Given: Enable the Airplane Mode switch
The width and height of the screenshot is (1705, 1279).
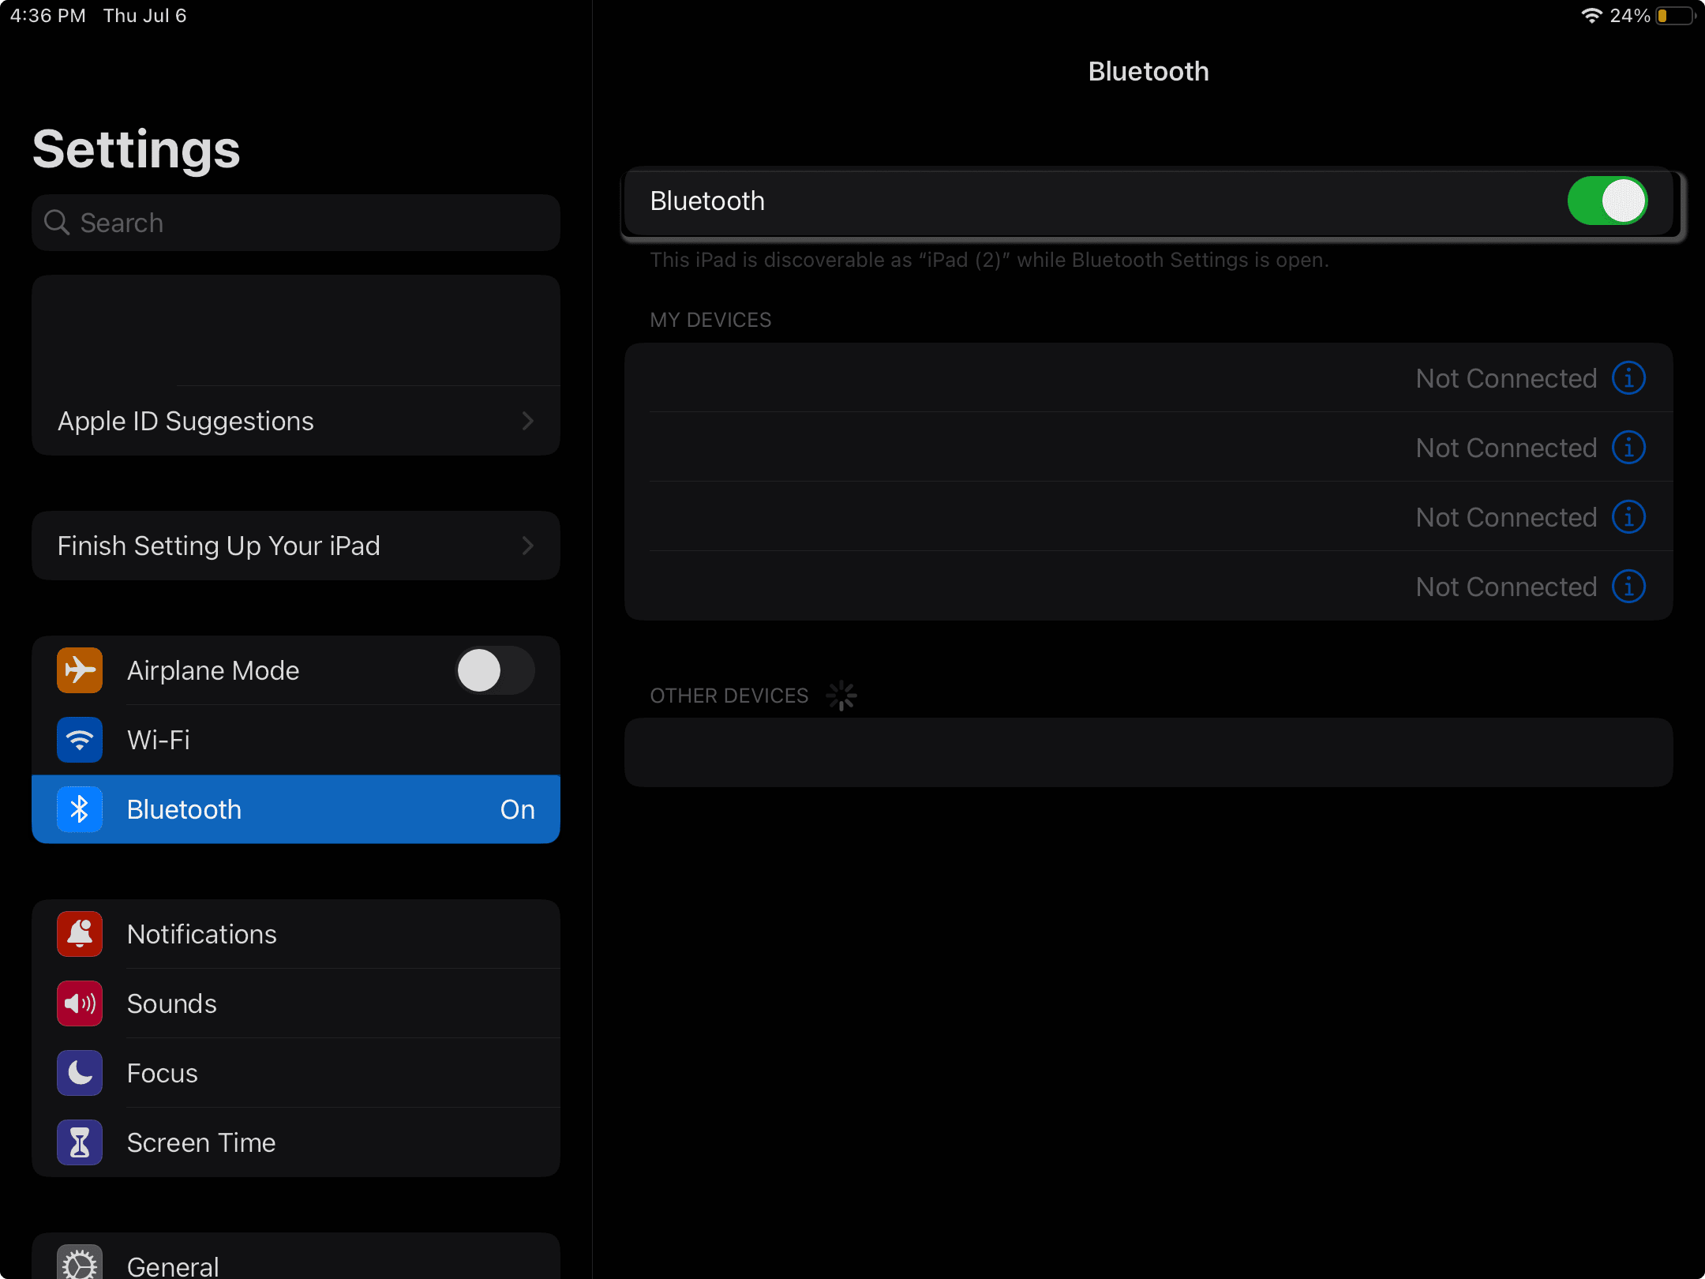Looking at the screenshot, I should pos(495,670).
